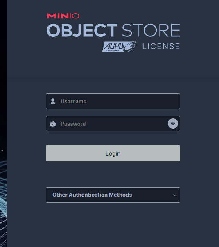Click the LICENSE text

[161, 46]
